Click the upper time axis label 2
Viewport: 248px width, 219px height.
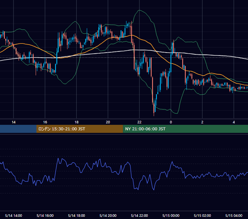(202, 122)
